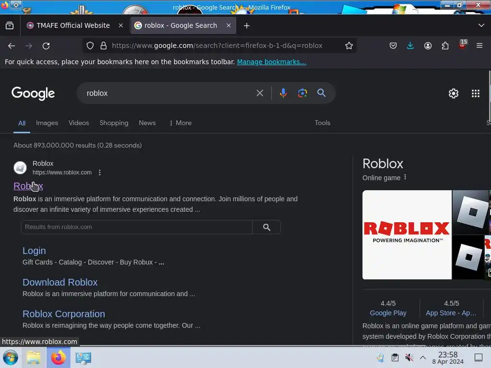
Task: Open the App Store rating link
Action: [x=451, y=313]
